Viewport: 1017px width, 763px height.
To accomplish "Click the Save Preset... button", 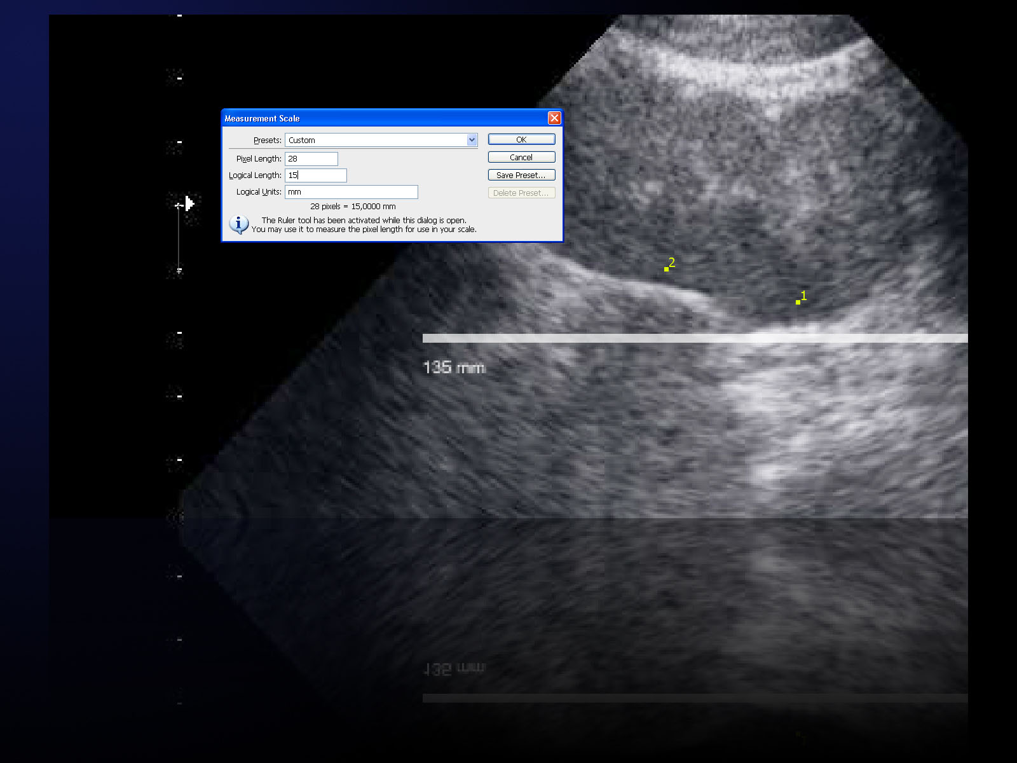I will click(521, 175).
